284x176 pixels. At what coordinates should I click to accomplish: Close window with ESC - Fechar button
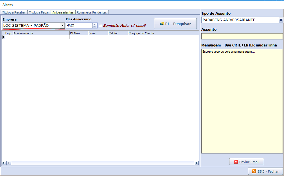point(265,171)
